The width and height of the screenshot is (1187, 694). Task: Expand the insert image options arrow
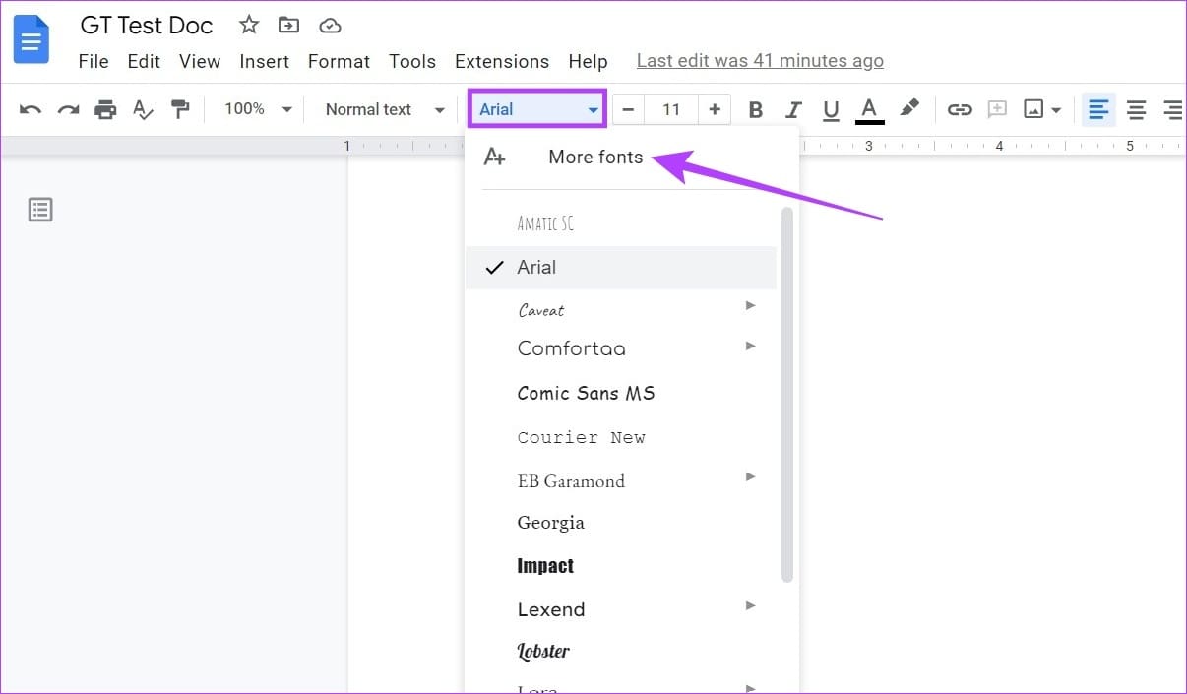coord(1056,110)
